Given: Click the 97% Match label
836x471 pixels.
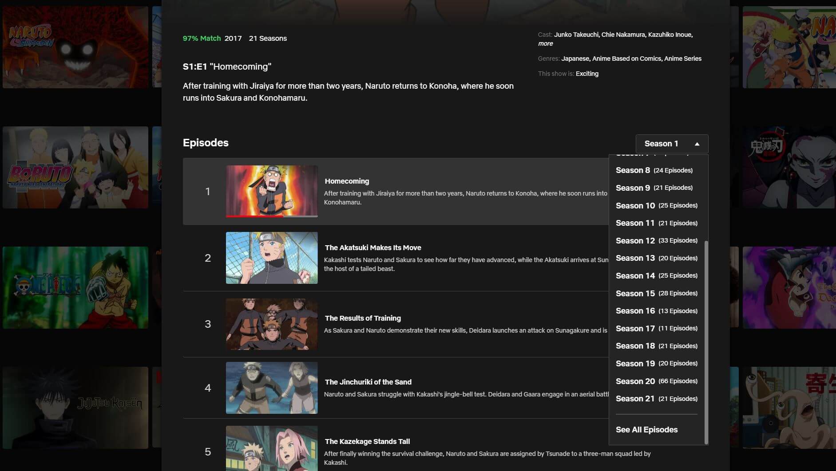Looking at the screenshot, I should 202,39.
